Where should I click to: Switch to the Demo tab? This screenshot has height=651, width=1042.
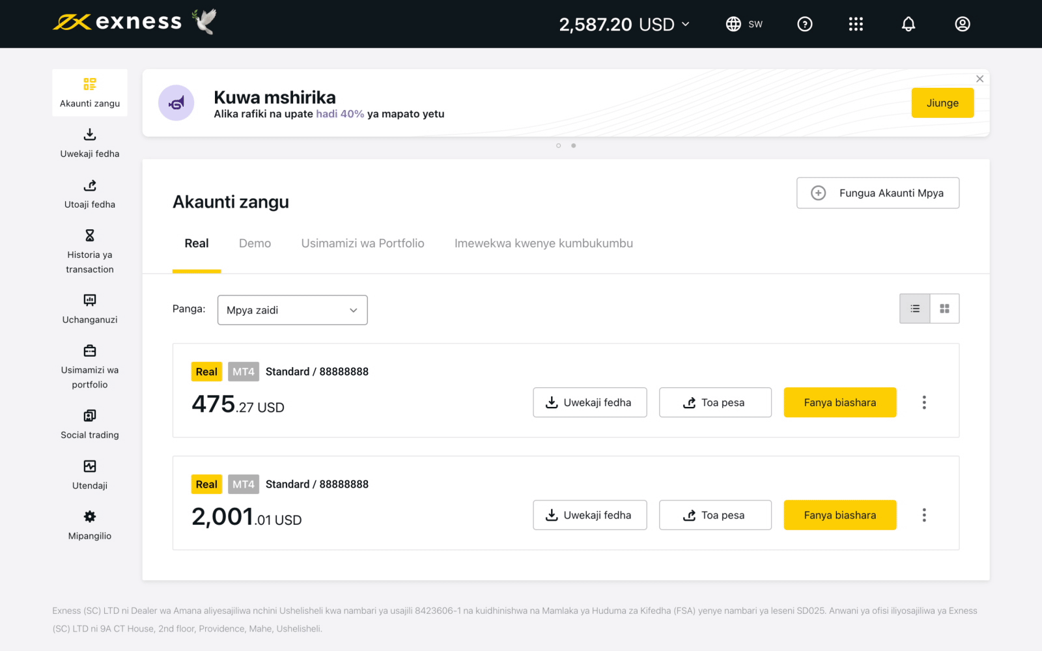coord(255,243)
